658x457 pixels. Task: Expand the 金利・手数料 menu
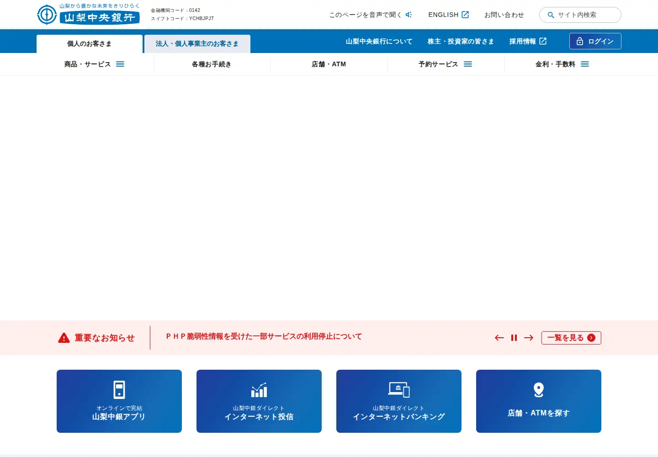pyautogui.click(x=563, y=64)
